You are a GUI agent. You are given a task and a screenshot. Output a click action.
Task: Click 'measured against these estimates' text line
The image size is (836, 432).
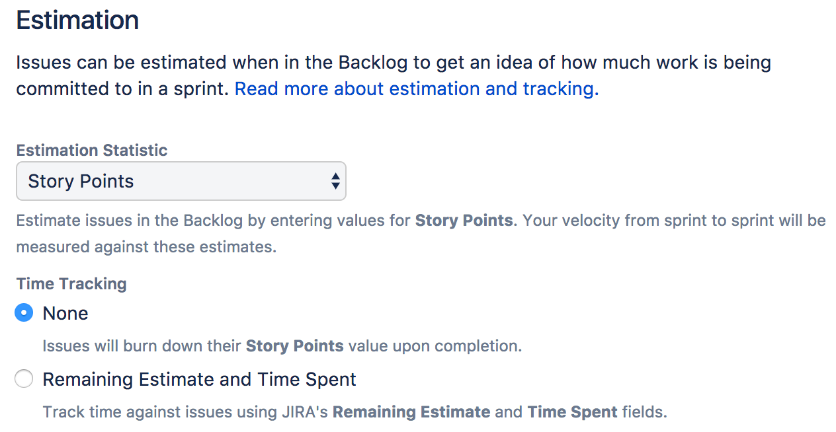tap(146, 247)
